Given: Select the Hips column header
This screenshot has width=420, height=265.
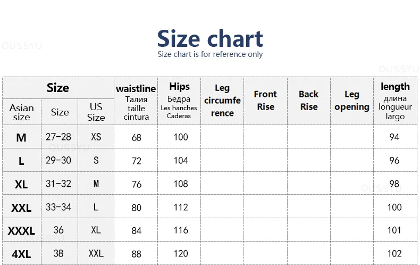Looking at the screenshot, I should [x=179, y=102].
